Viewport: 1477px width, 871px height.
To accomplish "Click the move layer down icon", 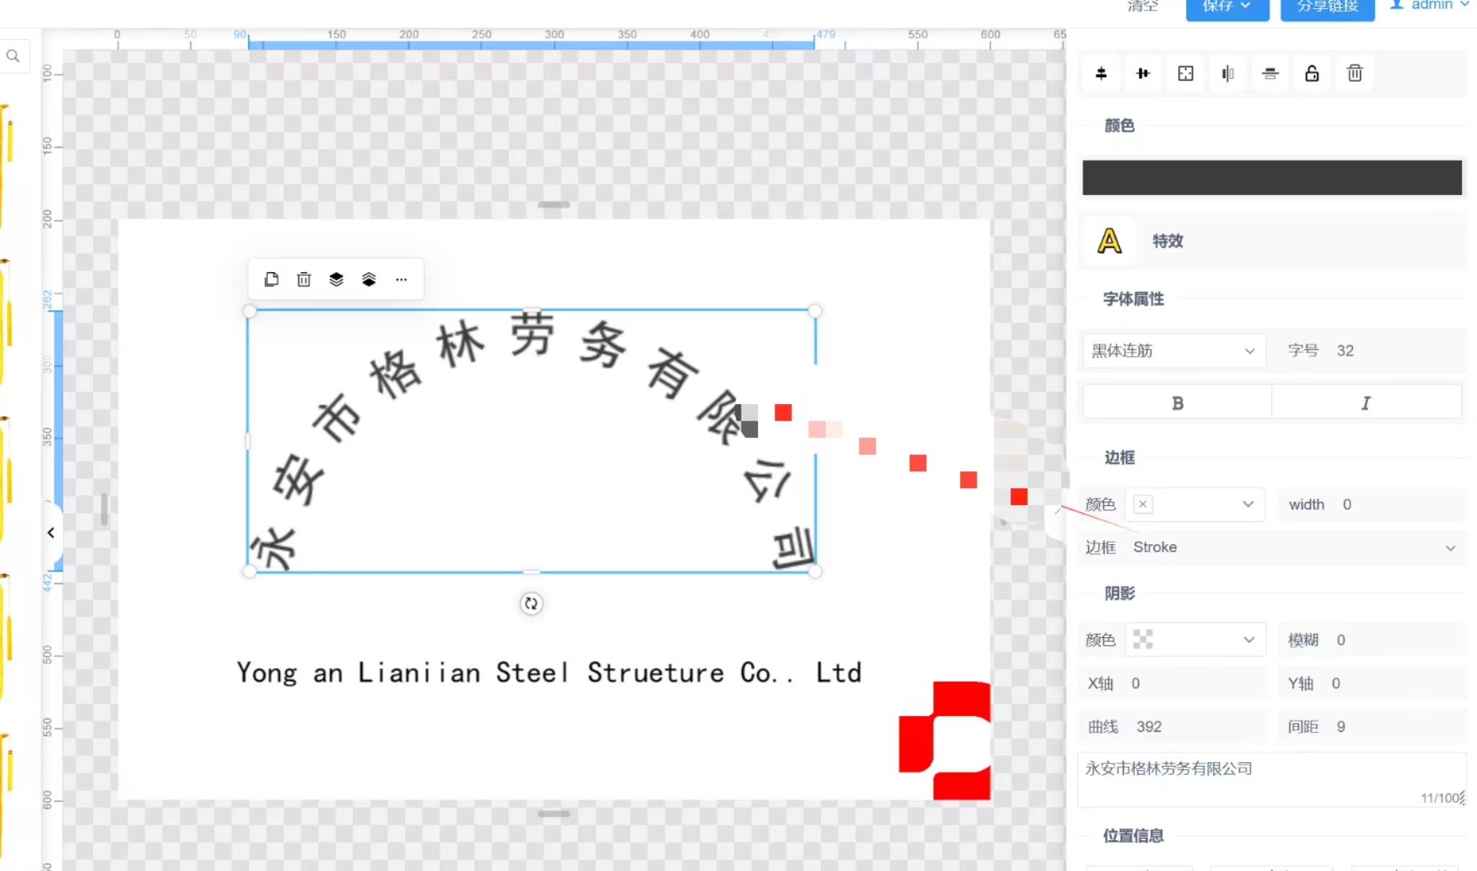I will click(x=336, y=279).
